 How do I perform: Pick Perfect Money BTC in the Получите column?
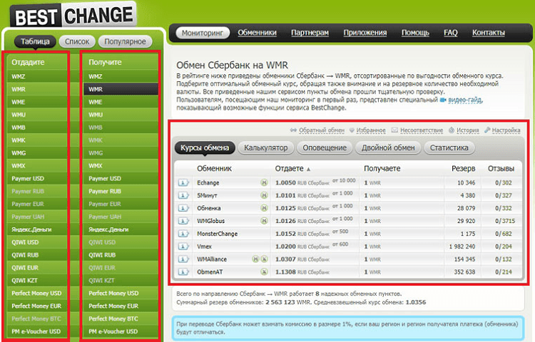click(x=121, y=318)
